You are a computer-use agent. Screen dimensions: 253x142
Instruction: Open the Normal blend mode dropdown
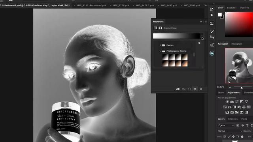tap(230, 131)
